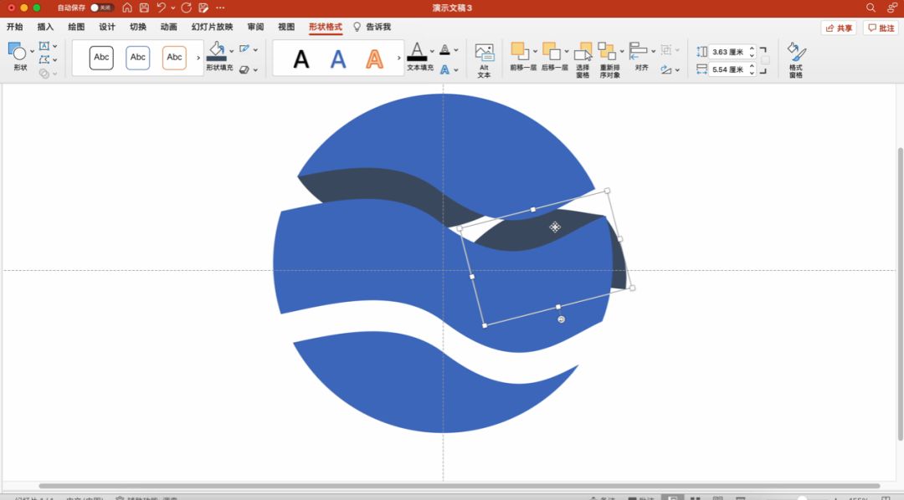Expand the 形状 (Shapes) dropdown arrow
The height and width of the screenshot is (500, 904).
point(32,51)
